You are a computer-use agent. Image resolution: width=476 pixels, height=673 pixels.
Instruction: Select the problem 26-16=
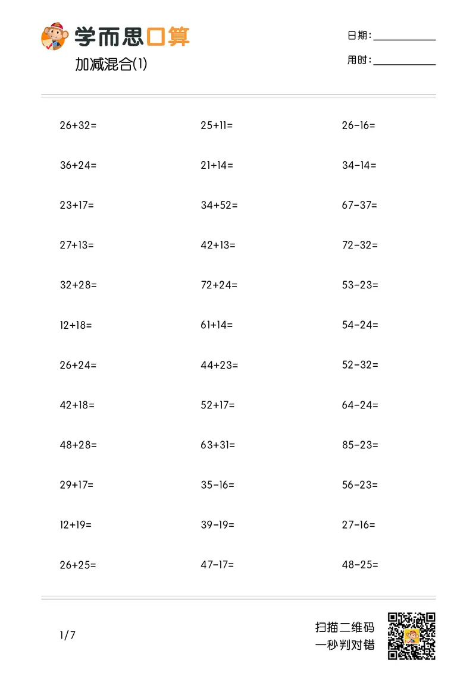click(359, 125)
